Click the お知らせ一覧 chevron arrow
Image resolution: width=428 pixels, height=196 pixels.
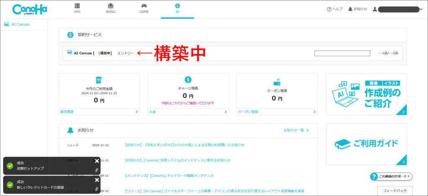point(308,130)
